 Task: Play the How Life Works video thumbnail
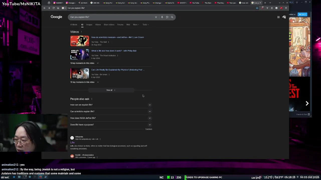coord(79,54)
